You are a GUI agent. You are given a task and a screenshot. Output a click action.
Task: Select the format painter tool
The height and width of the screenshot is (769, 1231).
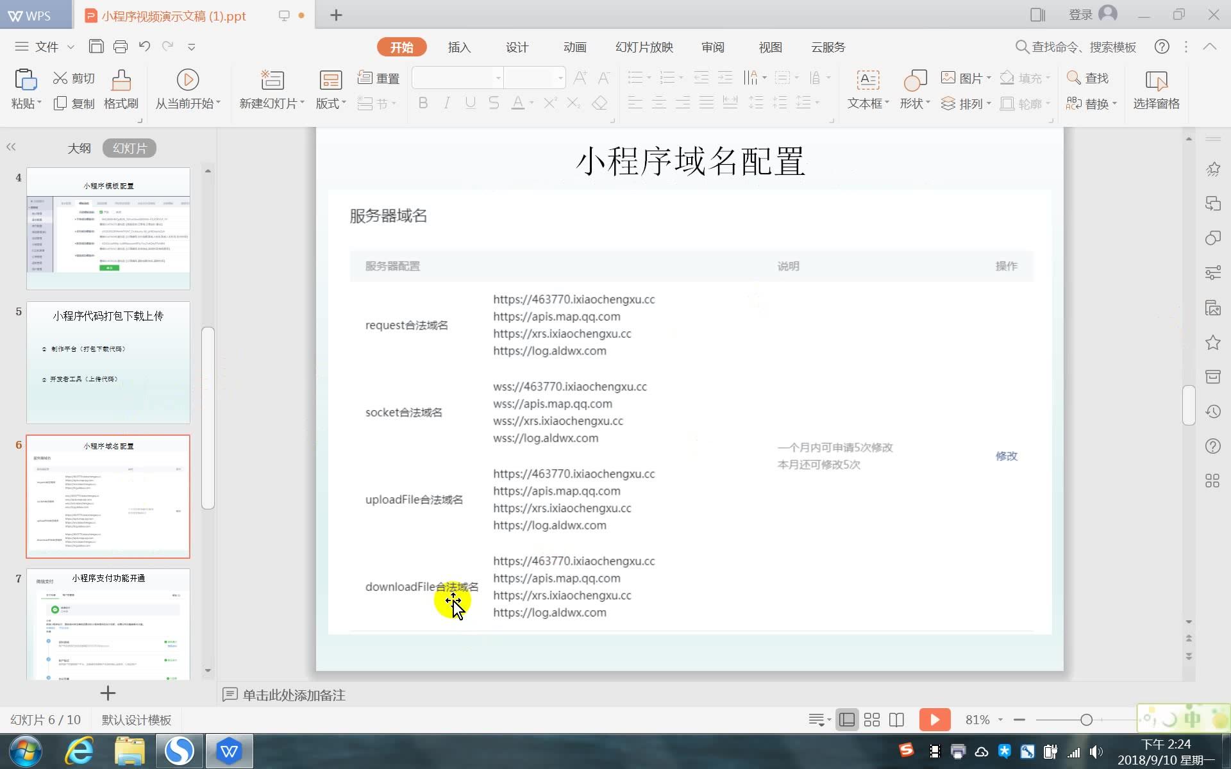121,90
